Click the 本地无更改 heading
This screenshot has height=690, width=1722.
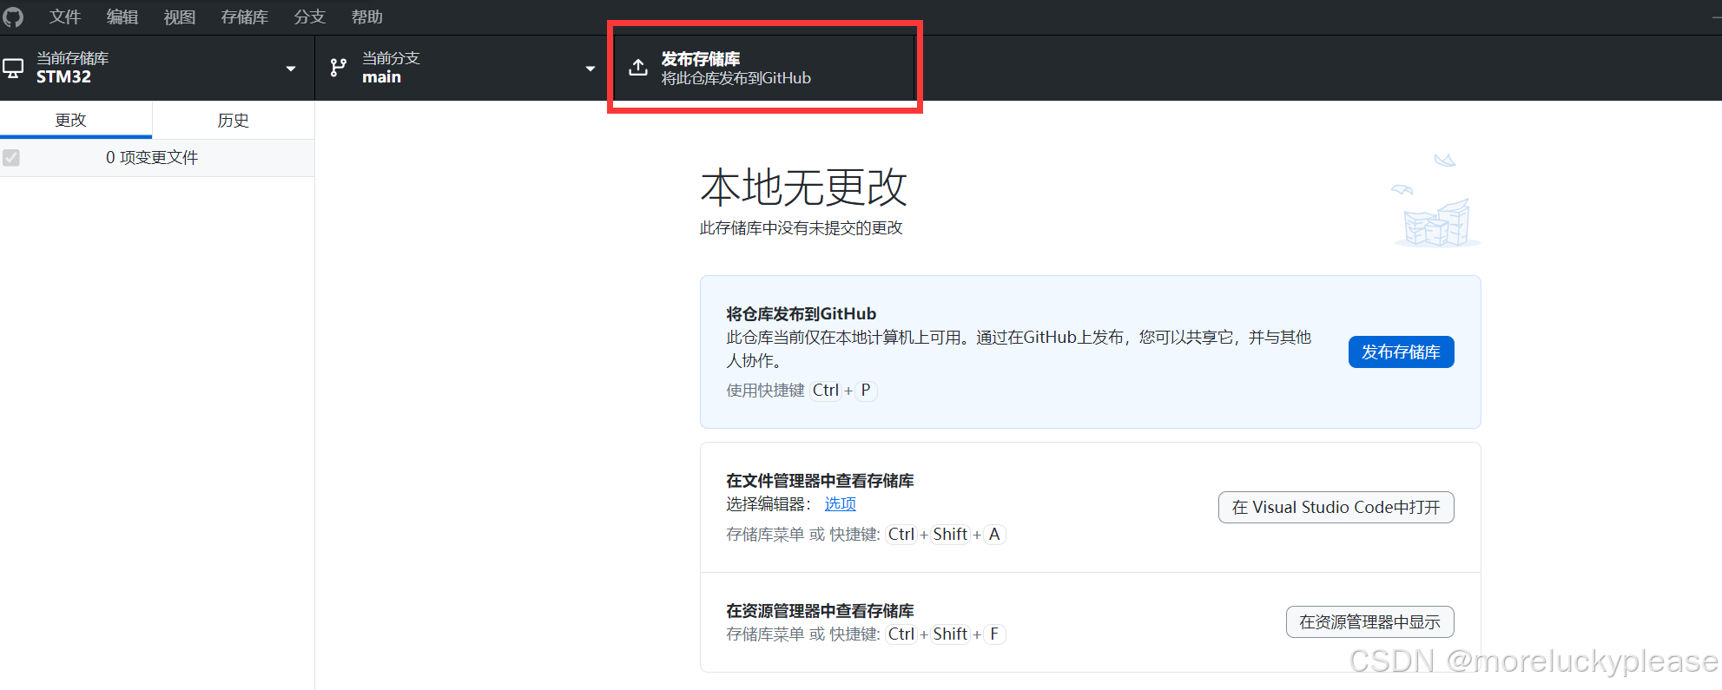click(x=803, y=187)
